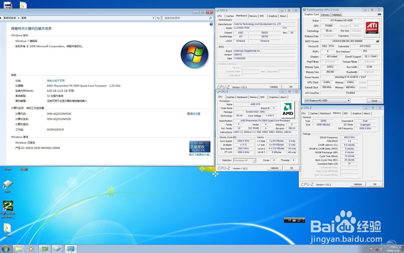Click the volume speaker tray icon
This screenshot has width=404, height=253.
382,249
